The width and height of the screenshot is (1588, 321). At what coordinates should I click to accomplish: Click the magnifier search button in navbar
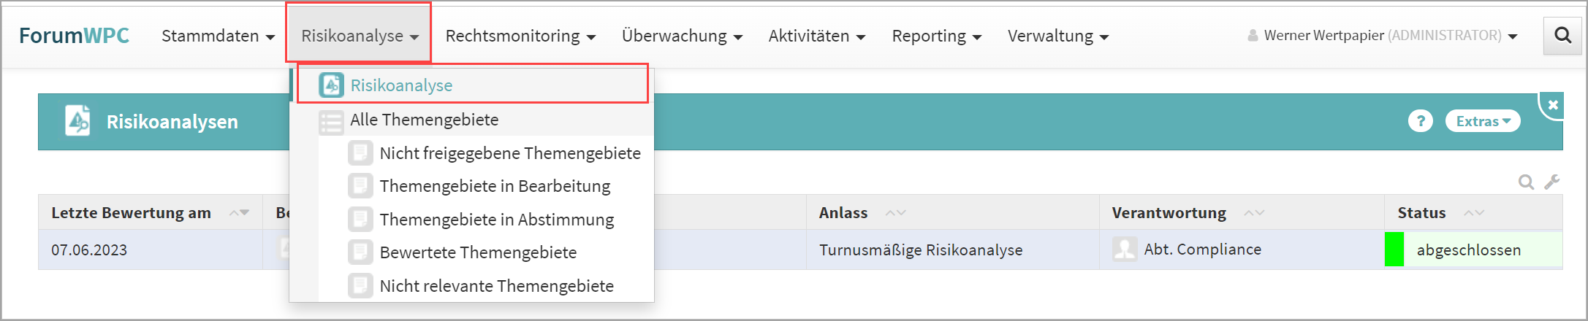(x=1562, y=35)
